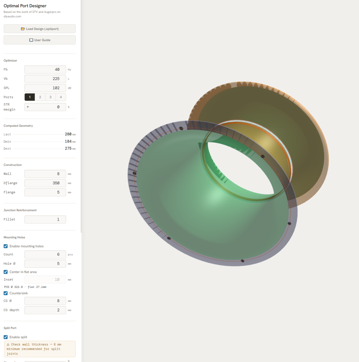The height and width of the screenshot is (362, 359).
Task: Edit the Fb tuning frequency field
Action: tap(45, 69)
